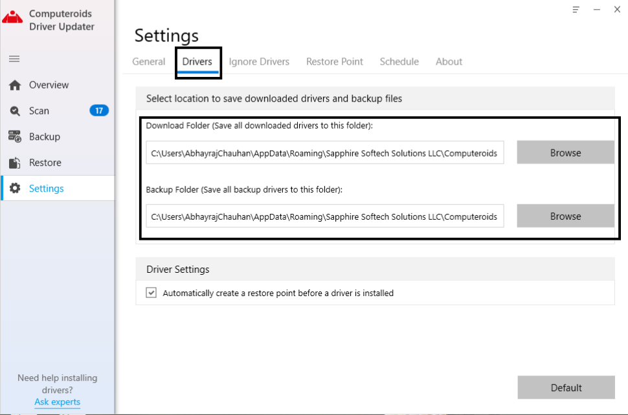This screenshot has width=628, height=415.
Task: Click the Backup Folder path field
Action: click(x=325, y=217)
